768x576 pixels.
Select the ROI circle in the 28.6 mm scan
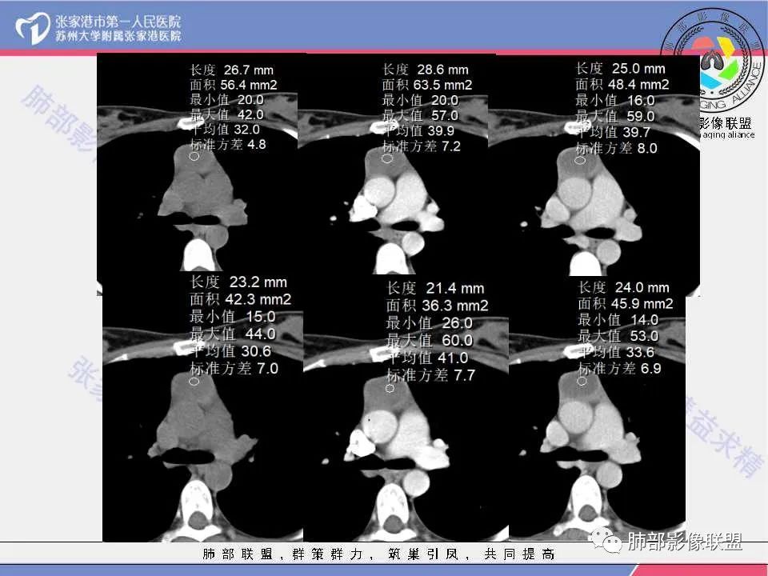coord(387,158)
